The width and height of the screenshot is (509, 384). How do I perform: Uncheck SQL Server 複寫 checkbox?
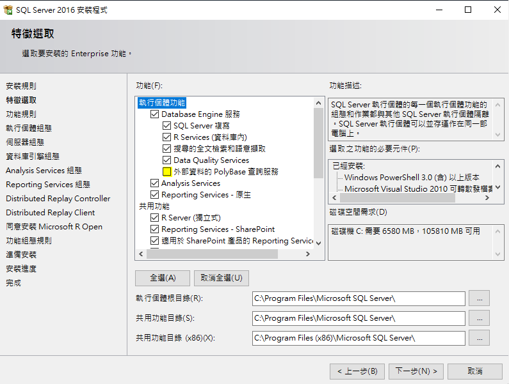166,126
